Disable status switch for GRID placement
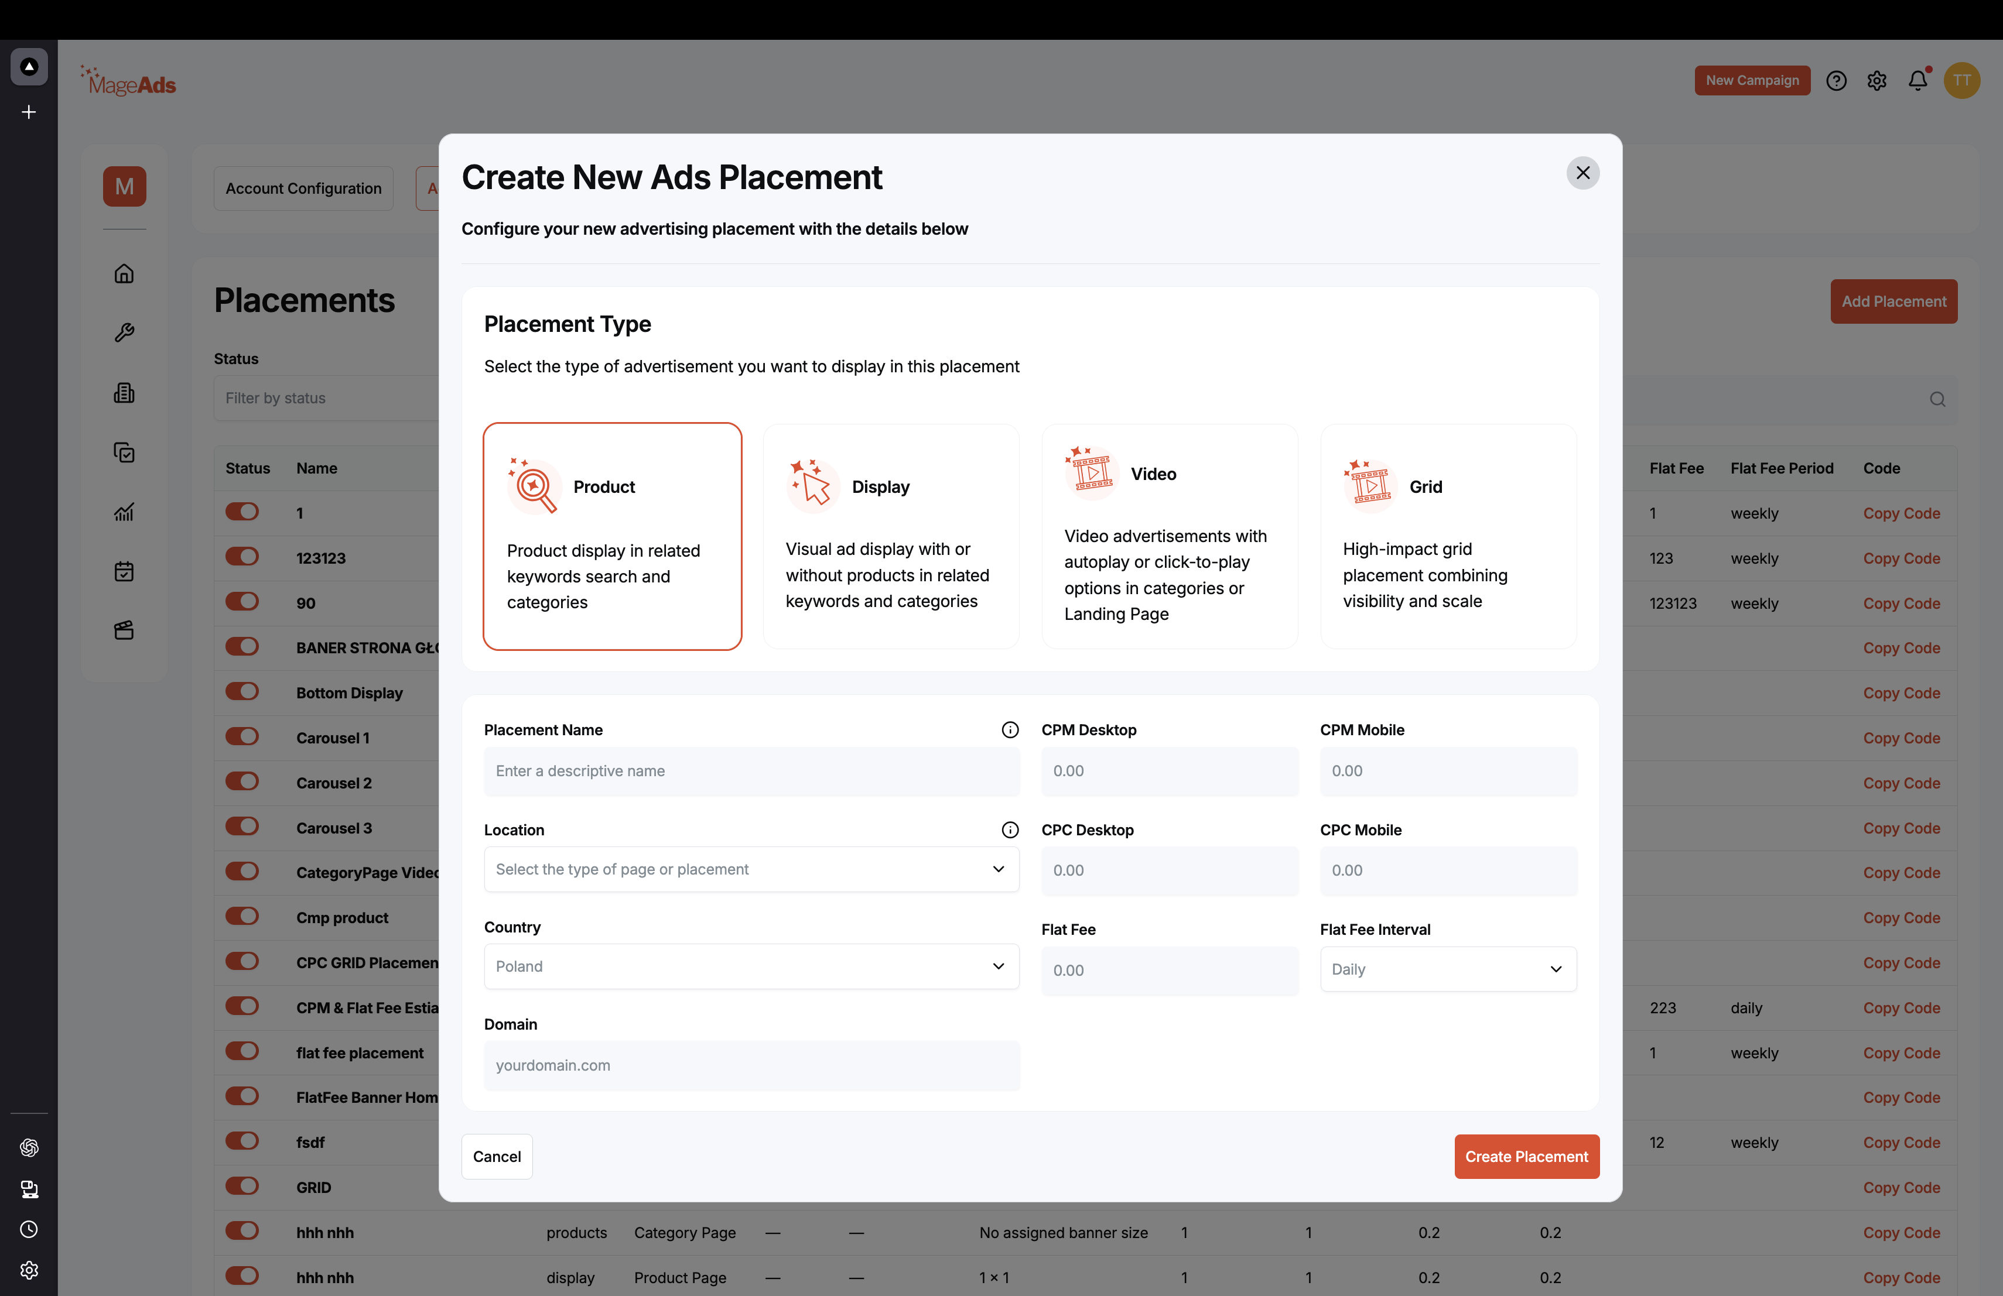 (241, 1186)
